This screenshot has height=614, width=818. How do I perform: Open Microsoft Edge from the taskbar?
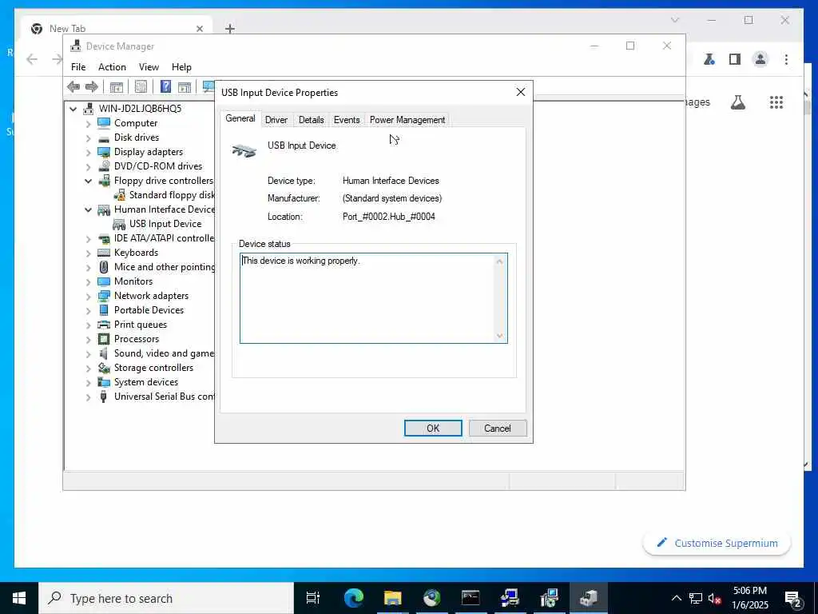[354, 598]
